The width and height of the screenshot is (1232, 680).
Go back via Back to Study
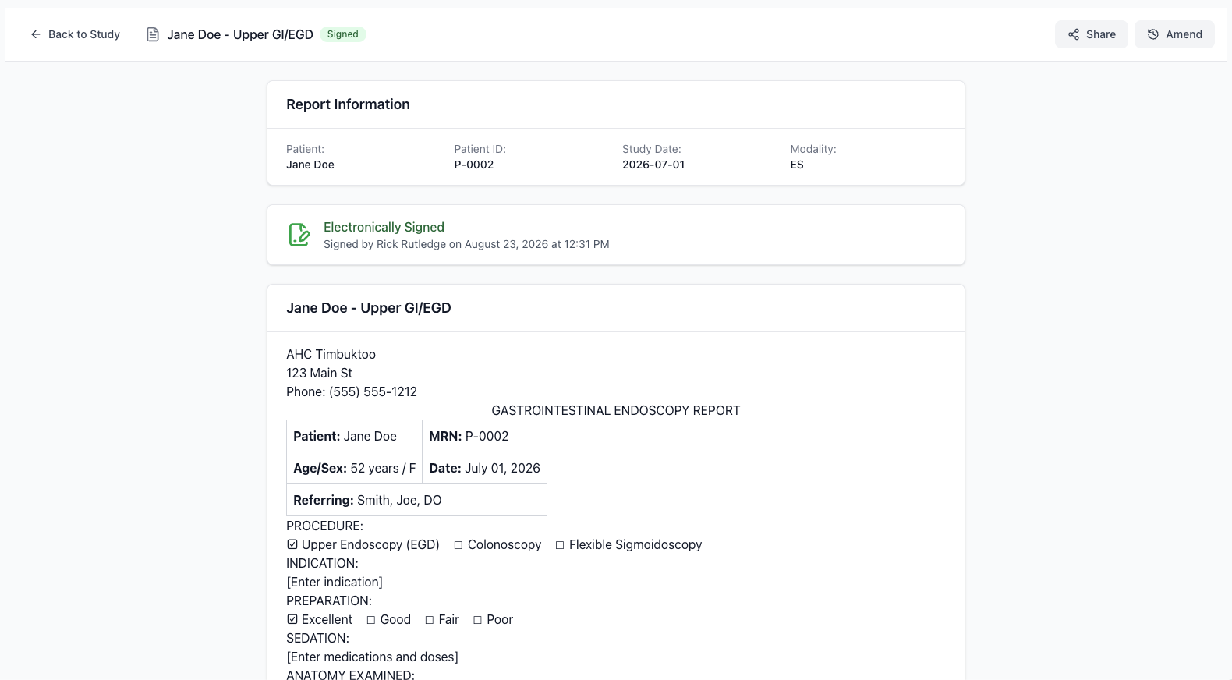tap(75, 34)
